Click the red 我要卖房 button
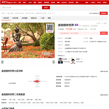 pos(104,13)
